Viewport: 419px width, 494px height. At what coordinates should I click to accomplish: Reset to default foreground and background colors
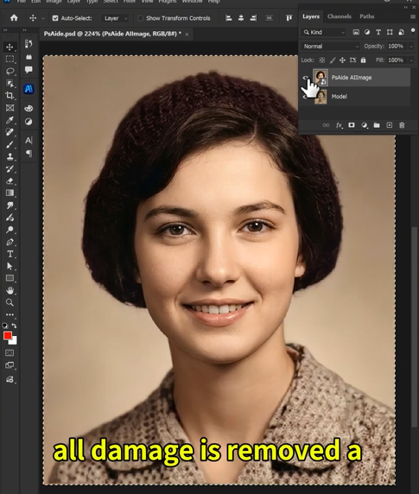pyautogui.click(x=4, y=326)
